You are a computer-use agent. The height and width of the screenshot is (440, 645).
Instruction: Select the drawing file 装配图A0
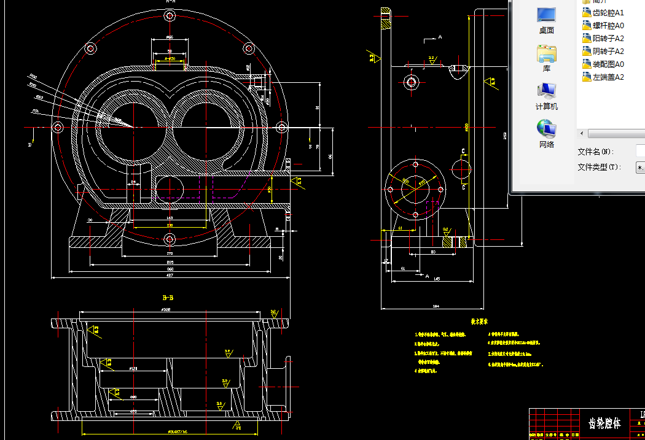click(603, 64)
